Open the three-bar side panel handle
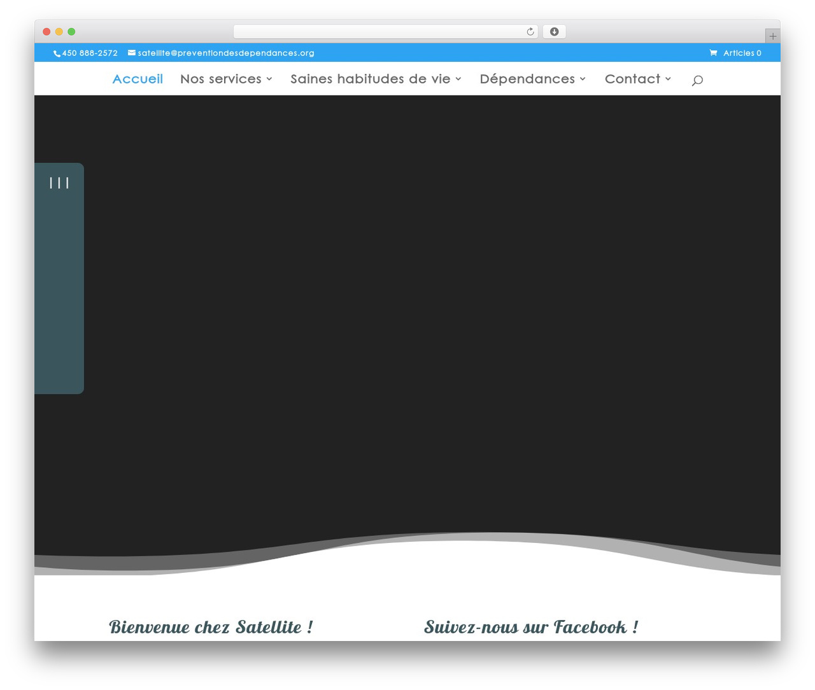815x690 pixels. (59, 183)
